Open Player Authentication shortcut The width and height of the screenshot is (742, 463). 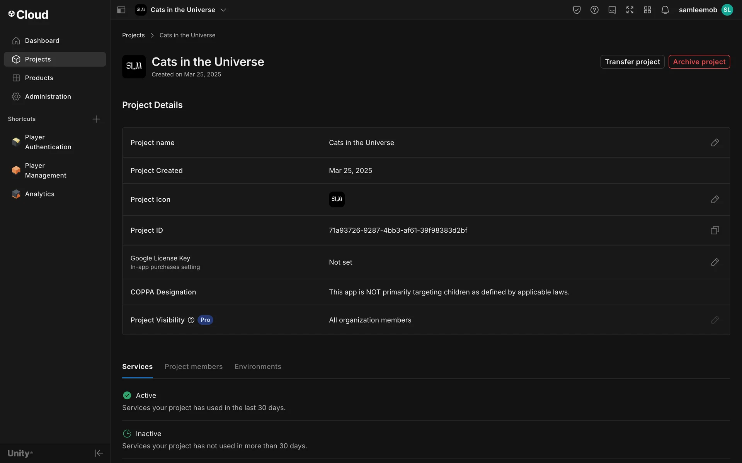click(x=48, y=142)
